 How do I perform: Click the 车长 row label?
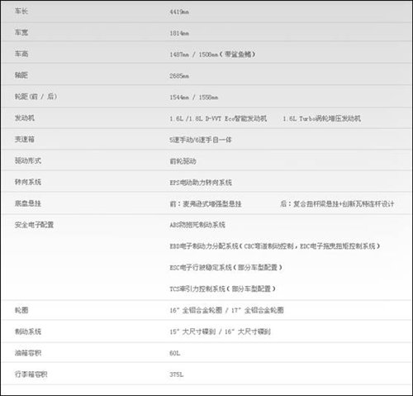pyautogui.click(x=21, y=12)
